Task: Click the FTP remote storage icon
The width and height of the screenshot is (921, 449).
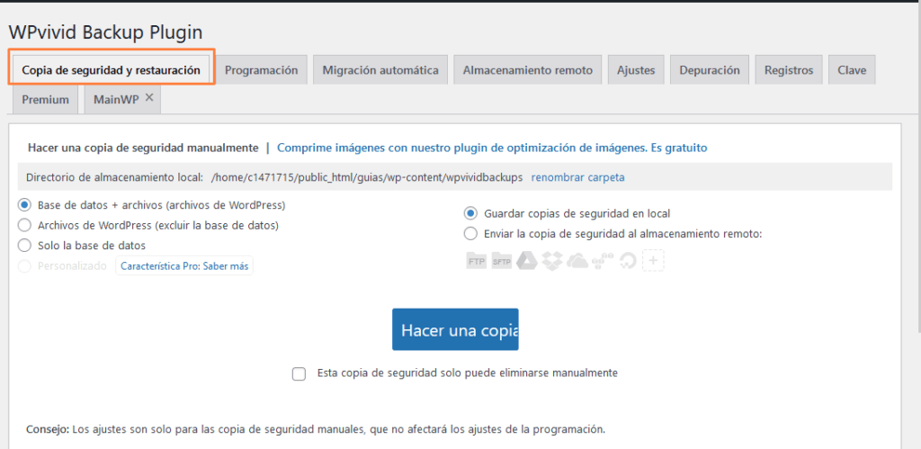Action: [477, 261]
